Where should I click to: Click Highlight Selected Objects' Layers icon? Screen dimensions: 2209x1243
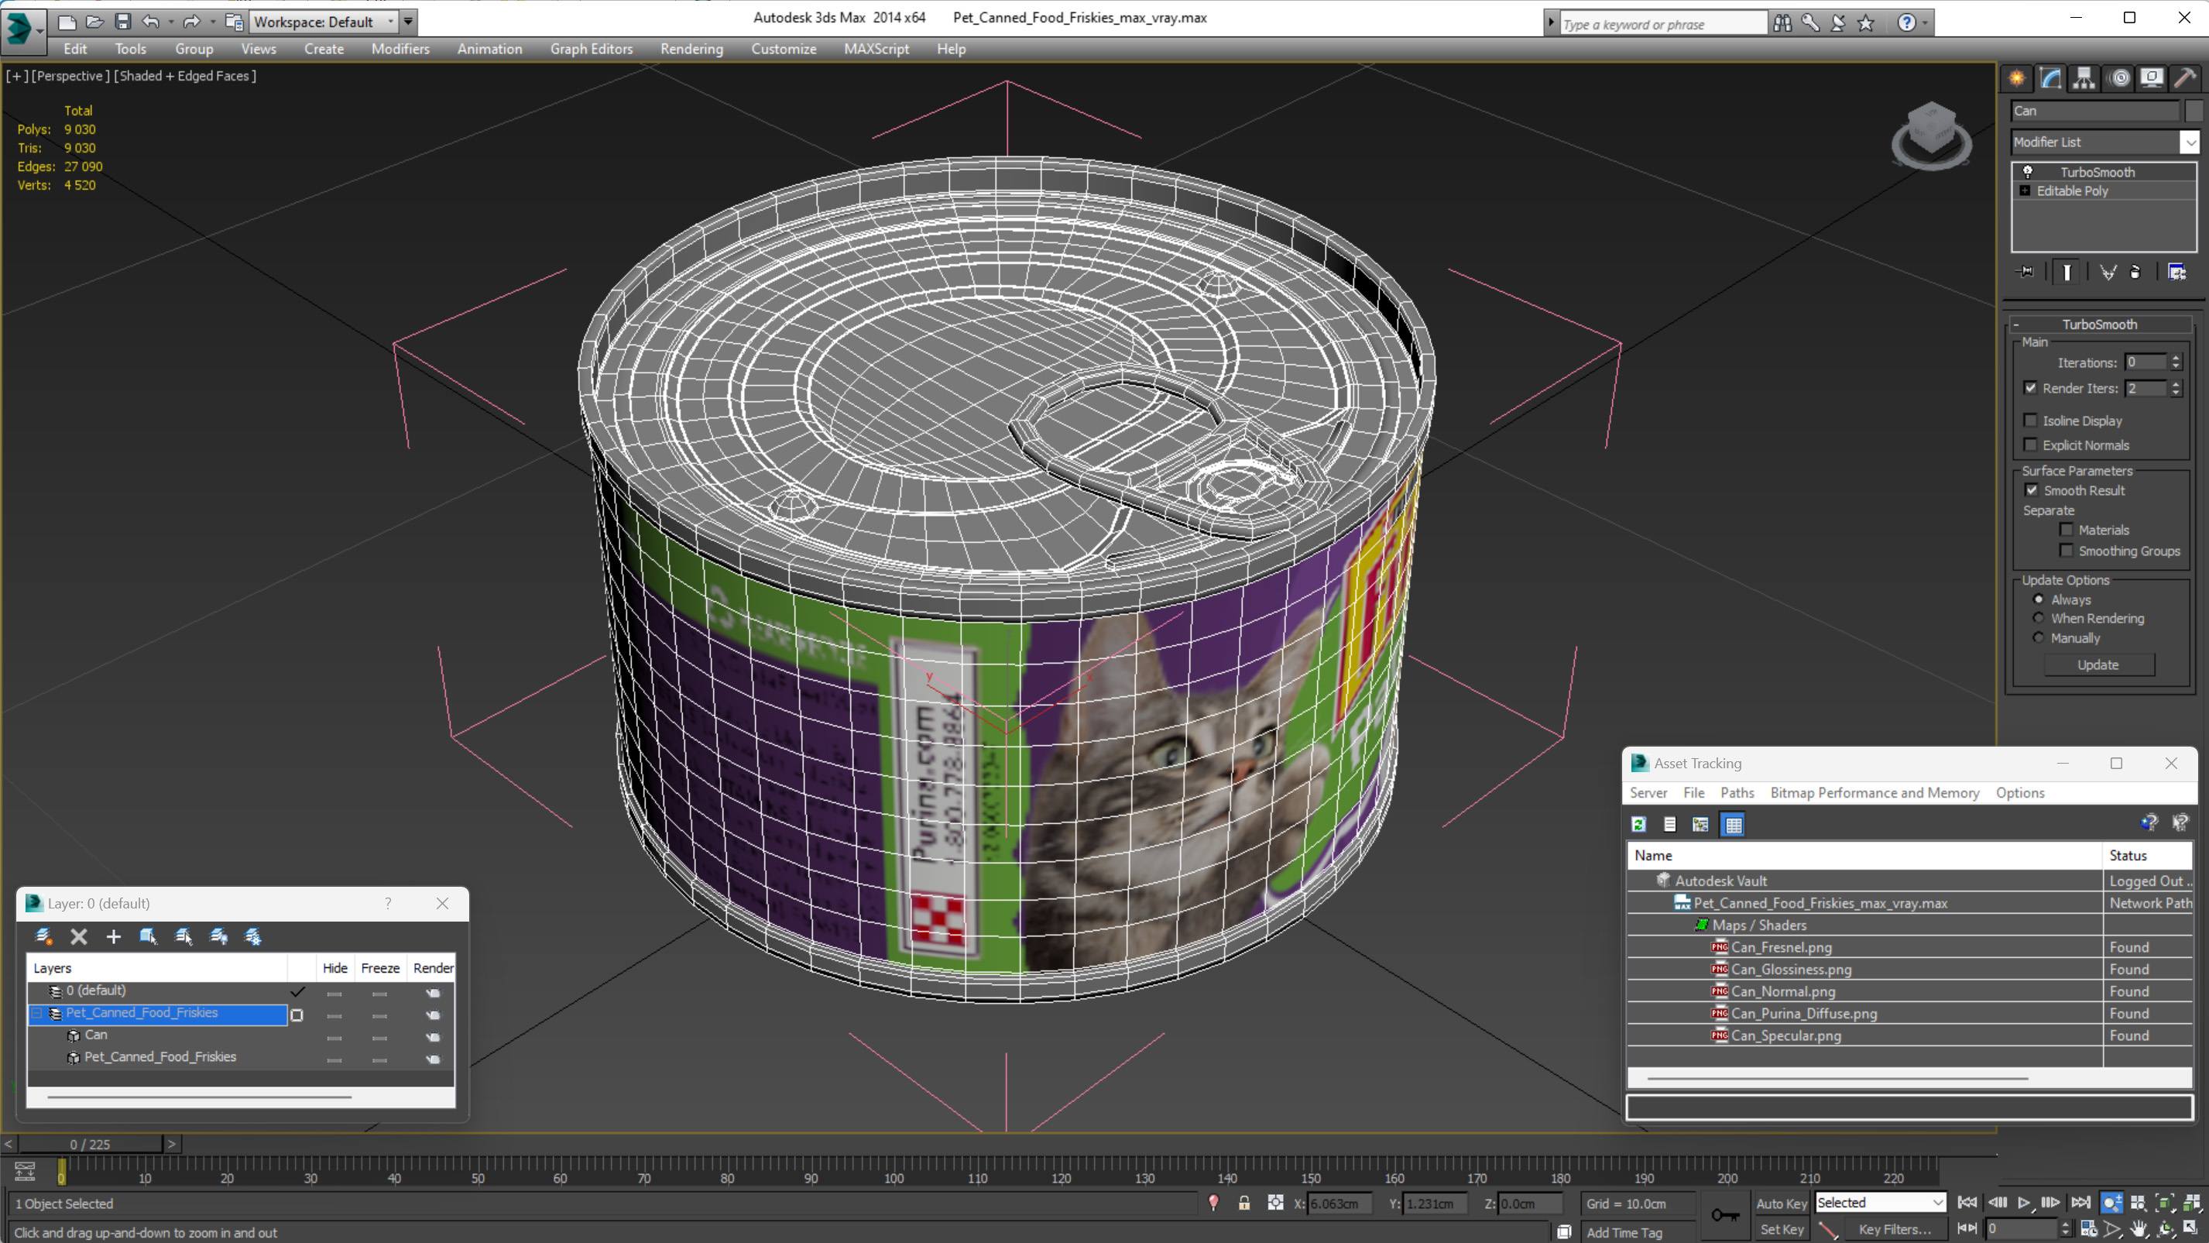[x=184, y=937]
